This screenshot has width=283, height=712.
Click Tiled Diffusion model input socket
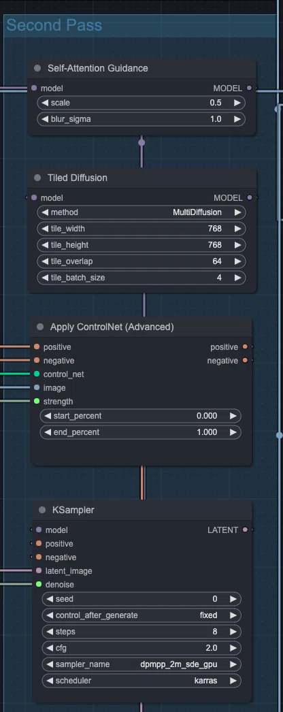pyautogui.click(x=34, y=197)
